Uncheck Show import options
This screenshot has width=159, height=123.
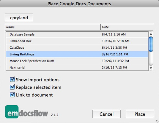tap(12, 79)
